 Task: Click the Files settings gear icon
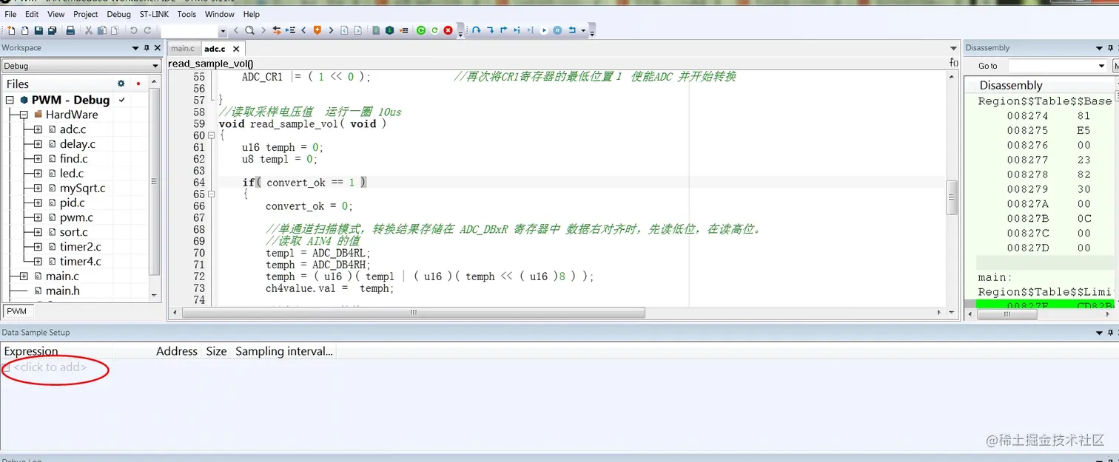click(121, 84)
